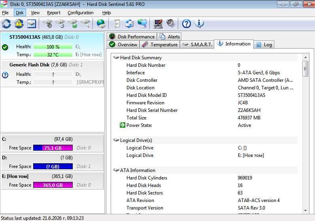
Task: Click the 32 °C temperature bar
Action: tap(53, 55)
